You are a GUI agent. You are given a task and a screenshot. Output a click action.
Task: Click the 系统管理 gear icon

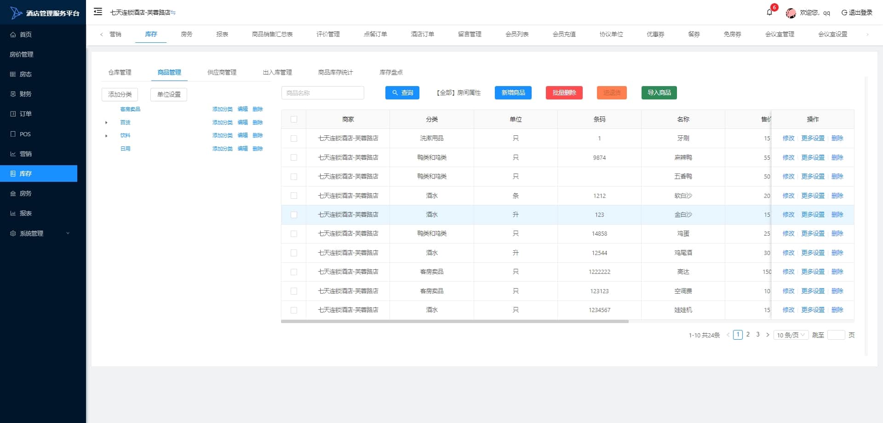13,233
